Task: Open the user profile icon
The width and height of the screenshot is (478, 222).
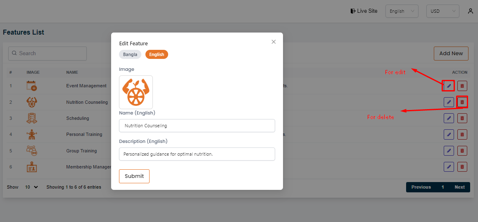Action: (470, 11)
